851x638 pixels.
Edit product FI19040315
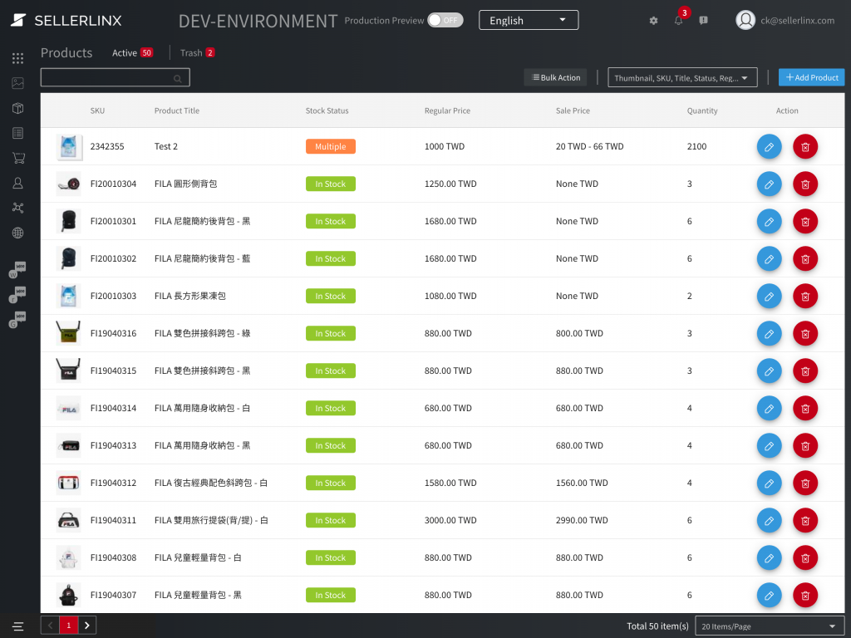pos(769,371)
